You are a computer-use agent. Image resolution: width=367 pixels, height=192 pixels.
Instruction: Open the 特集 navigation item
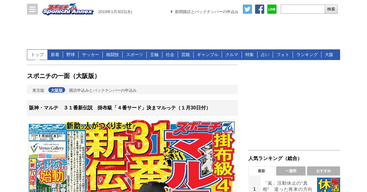pos(250,55)
